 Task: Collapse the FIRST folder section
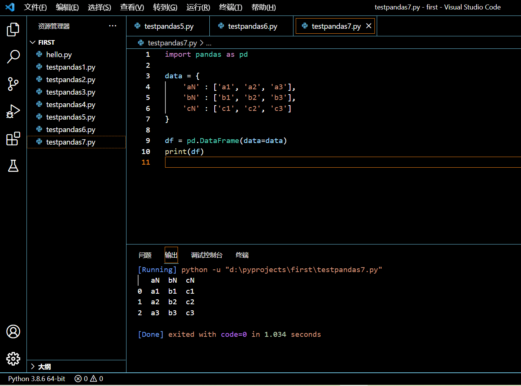pos(33,42)
